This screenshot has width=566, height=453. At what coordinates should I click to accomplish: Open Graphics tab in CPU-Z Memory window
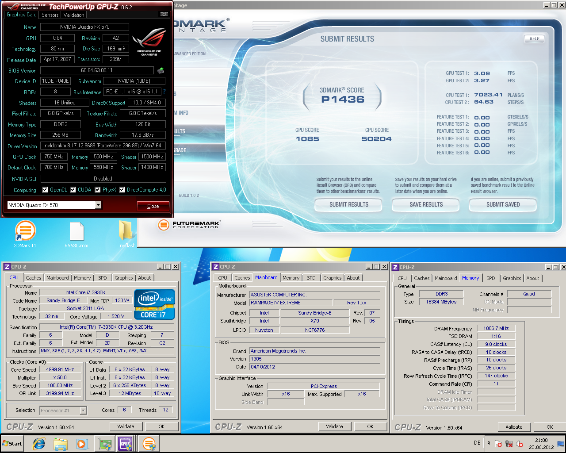point(512,278)
